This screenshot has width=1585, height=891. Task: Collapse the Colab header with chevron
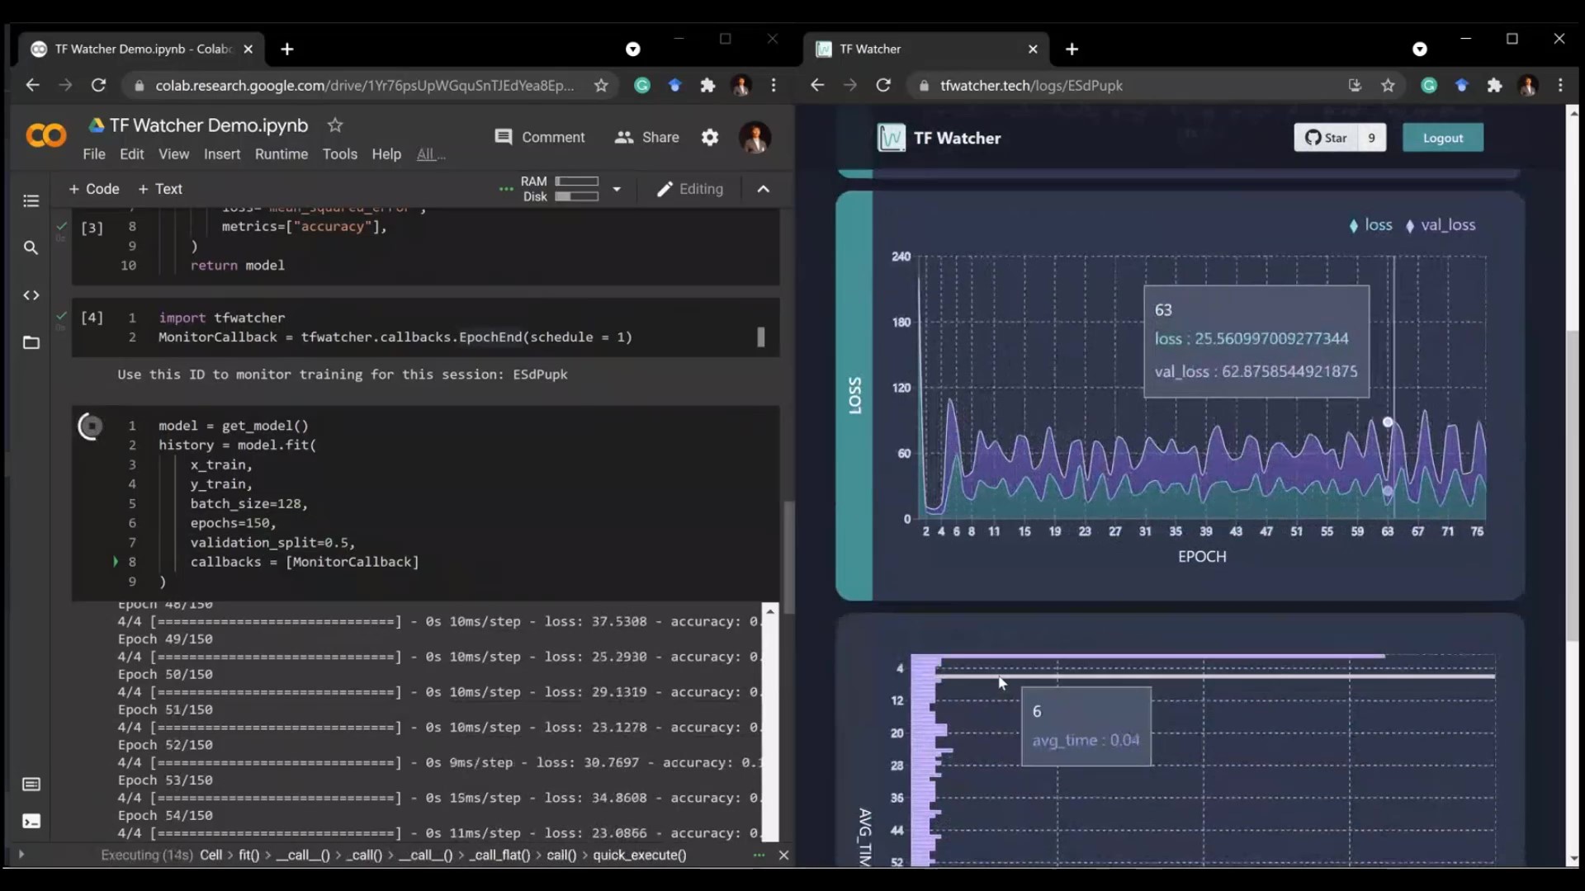pyautogui.click(x=764, y=189)
